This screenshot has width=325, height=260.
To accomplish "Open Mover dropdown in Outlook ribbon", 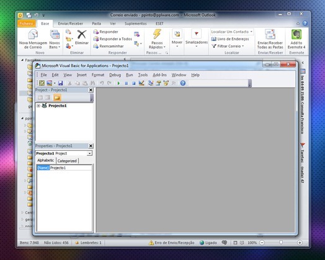I will coord(177,38).
